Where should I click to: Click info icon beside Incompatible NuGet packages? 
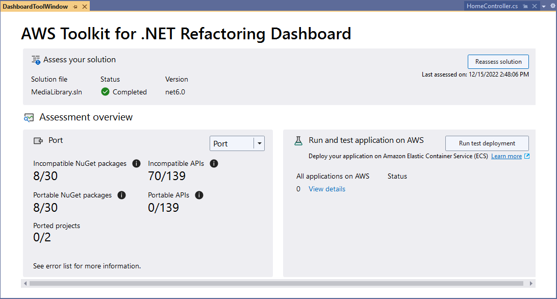click(136, 164)
